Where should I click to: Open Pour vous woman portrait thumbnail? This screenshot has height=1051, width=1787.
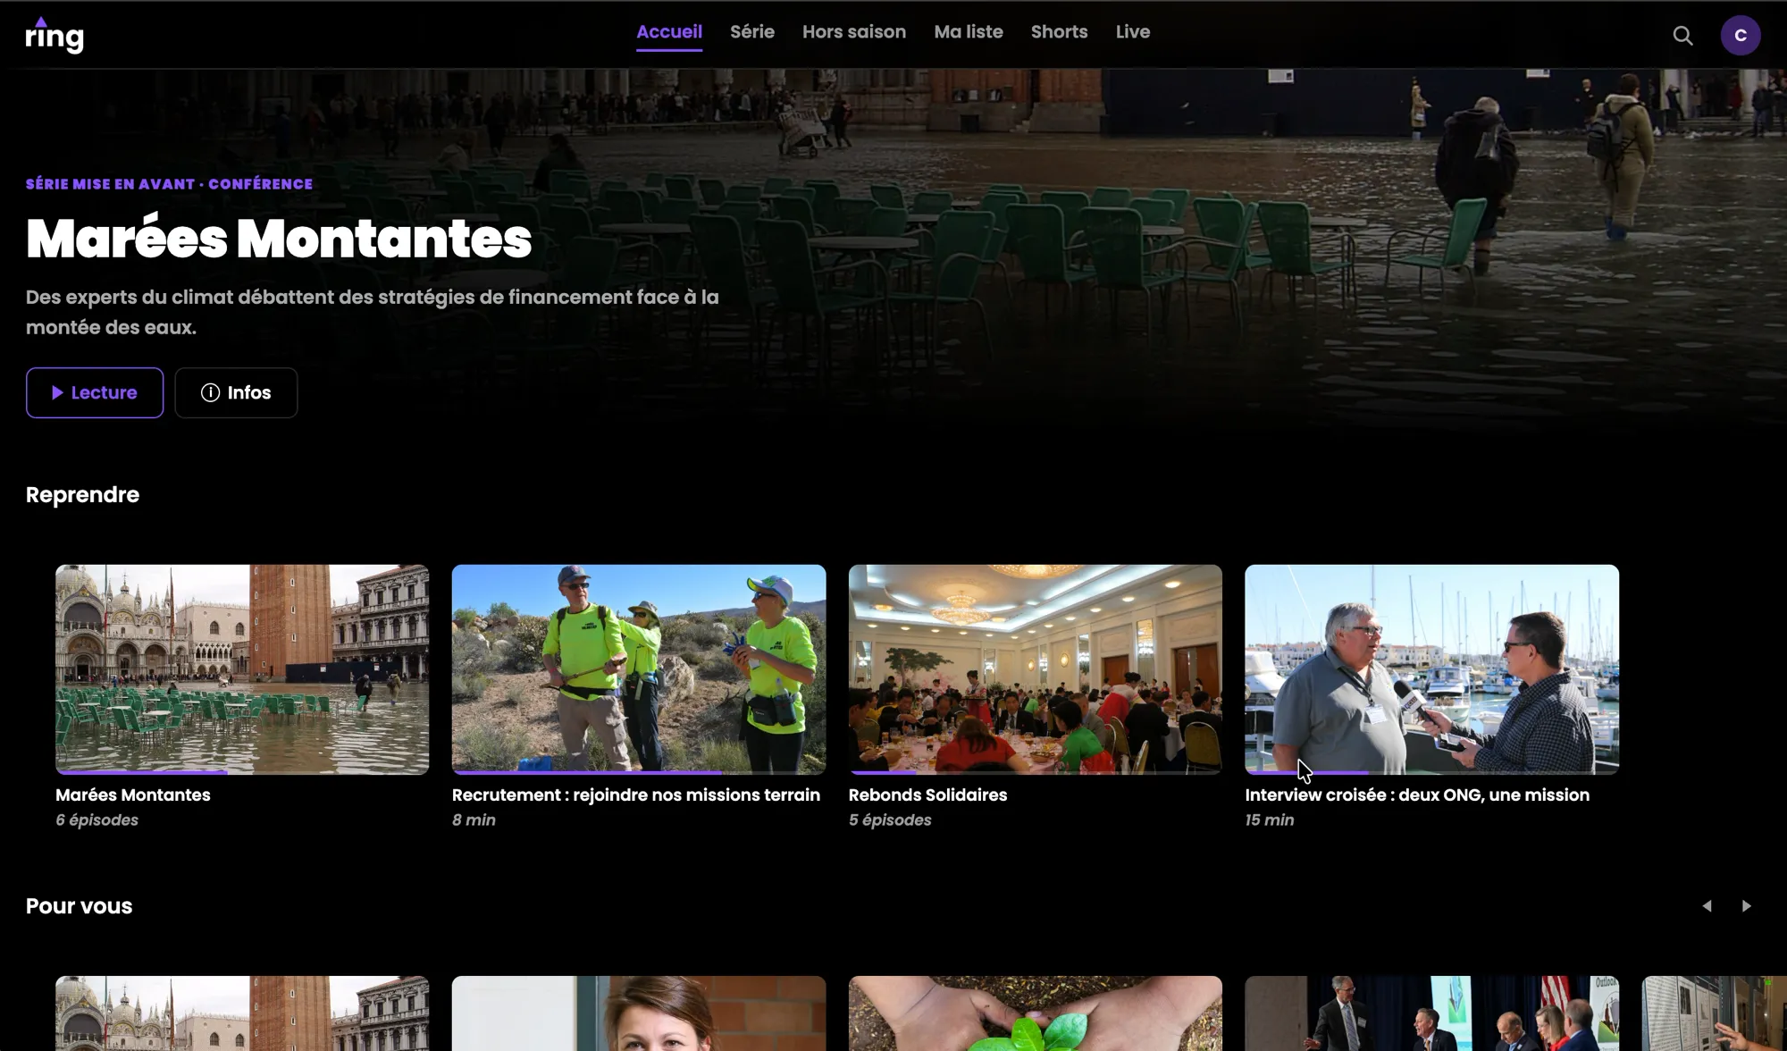click(x=639, y=1013)
